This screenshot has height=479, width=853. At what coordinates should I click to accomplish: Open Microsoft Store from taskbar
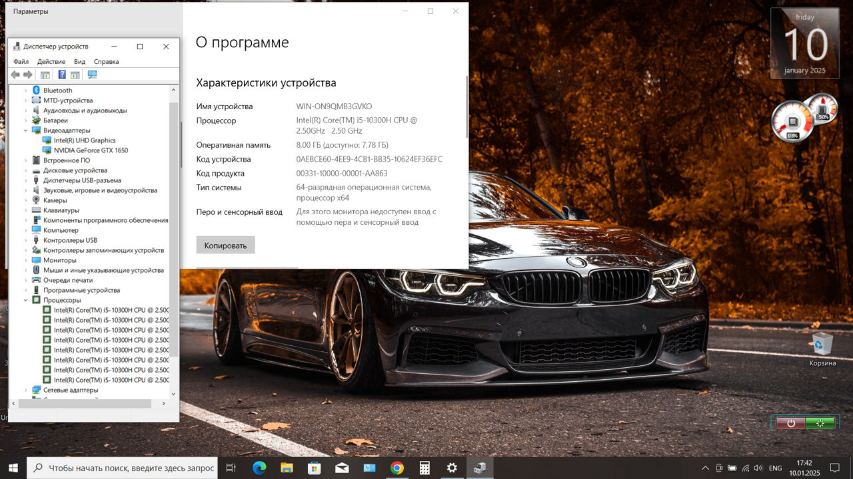pyautogui.click(x=315, y=468)
